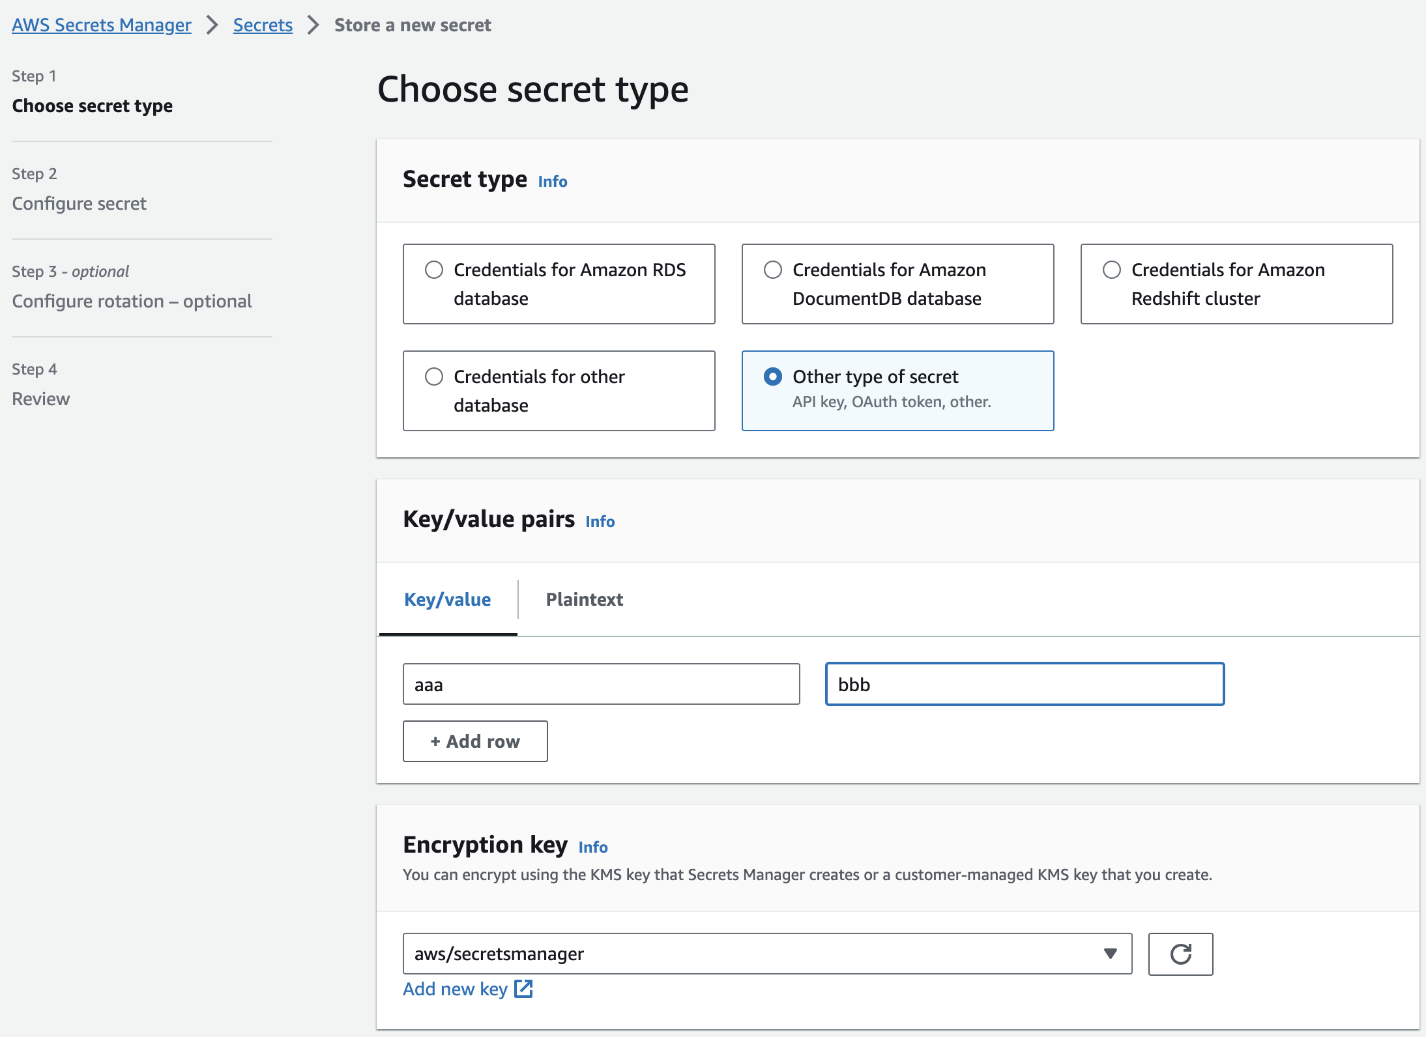The image size is (1426, 1037).
Task: Click the external link icon beside Add new key
Action: point(523,989)
